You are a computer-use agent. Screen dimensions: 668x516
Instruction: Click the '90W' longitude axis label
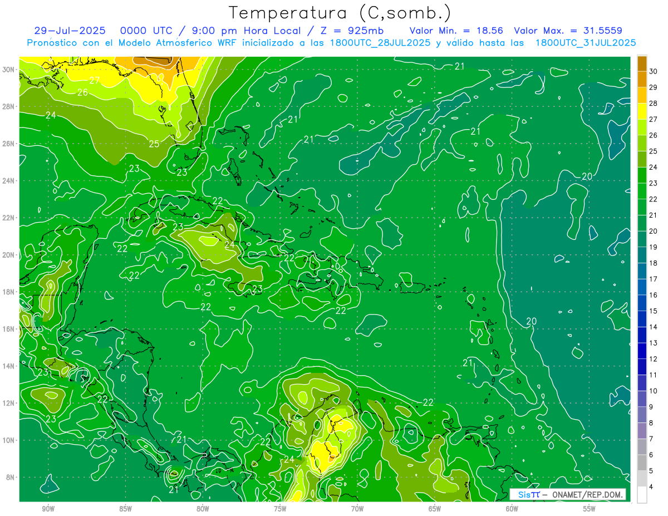tap(48, 509)
